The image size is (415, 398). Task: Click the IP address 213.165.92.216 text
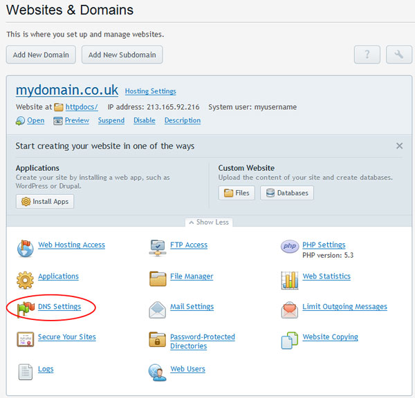[154, 107]
